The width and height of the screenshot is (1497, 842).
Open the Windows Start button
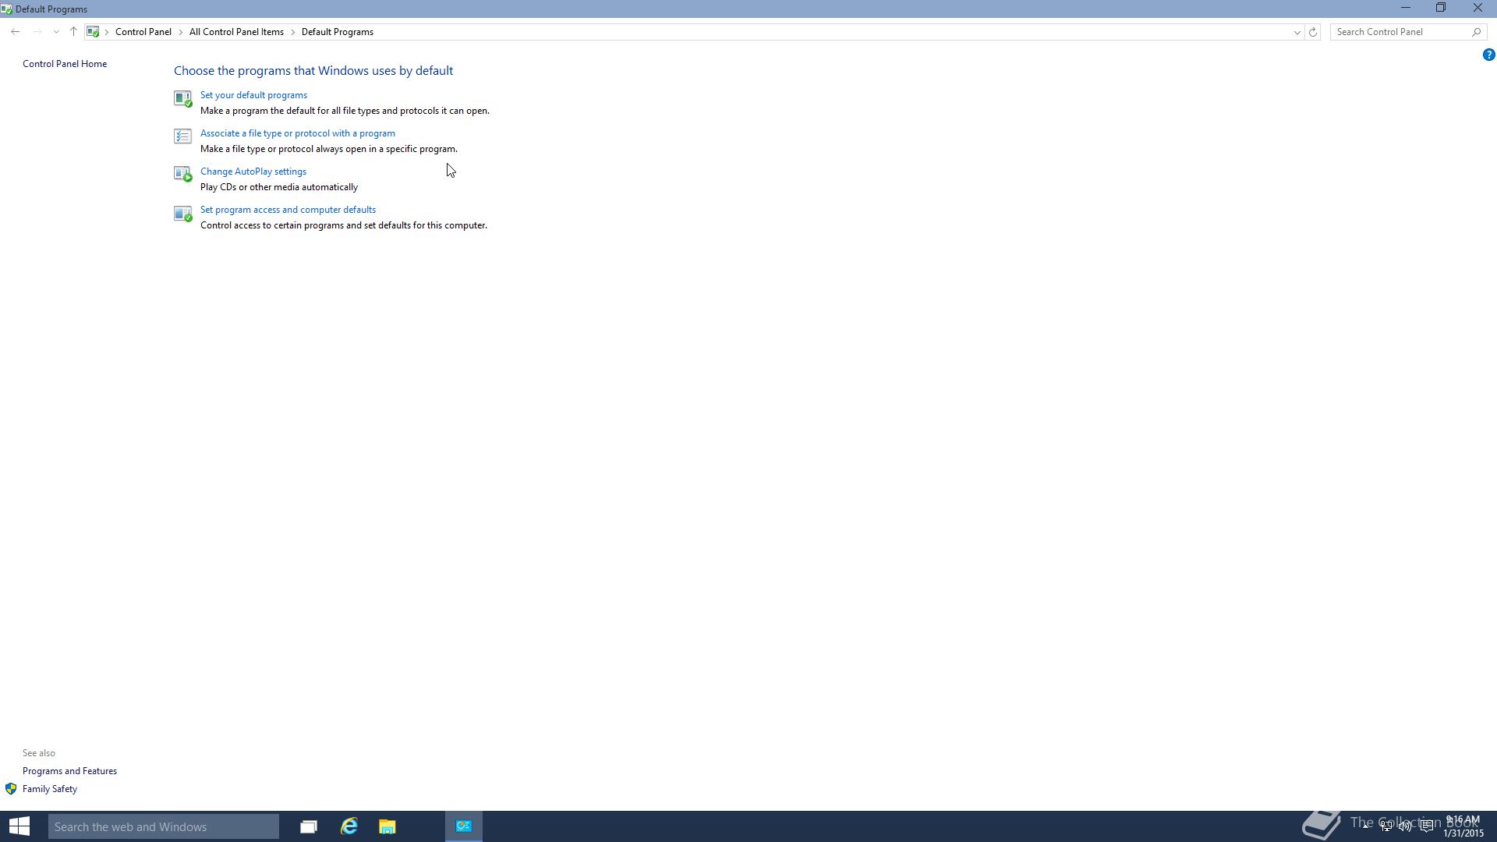tap(19, 826)
